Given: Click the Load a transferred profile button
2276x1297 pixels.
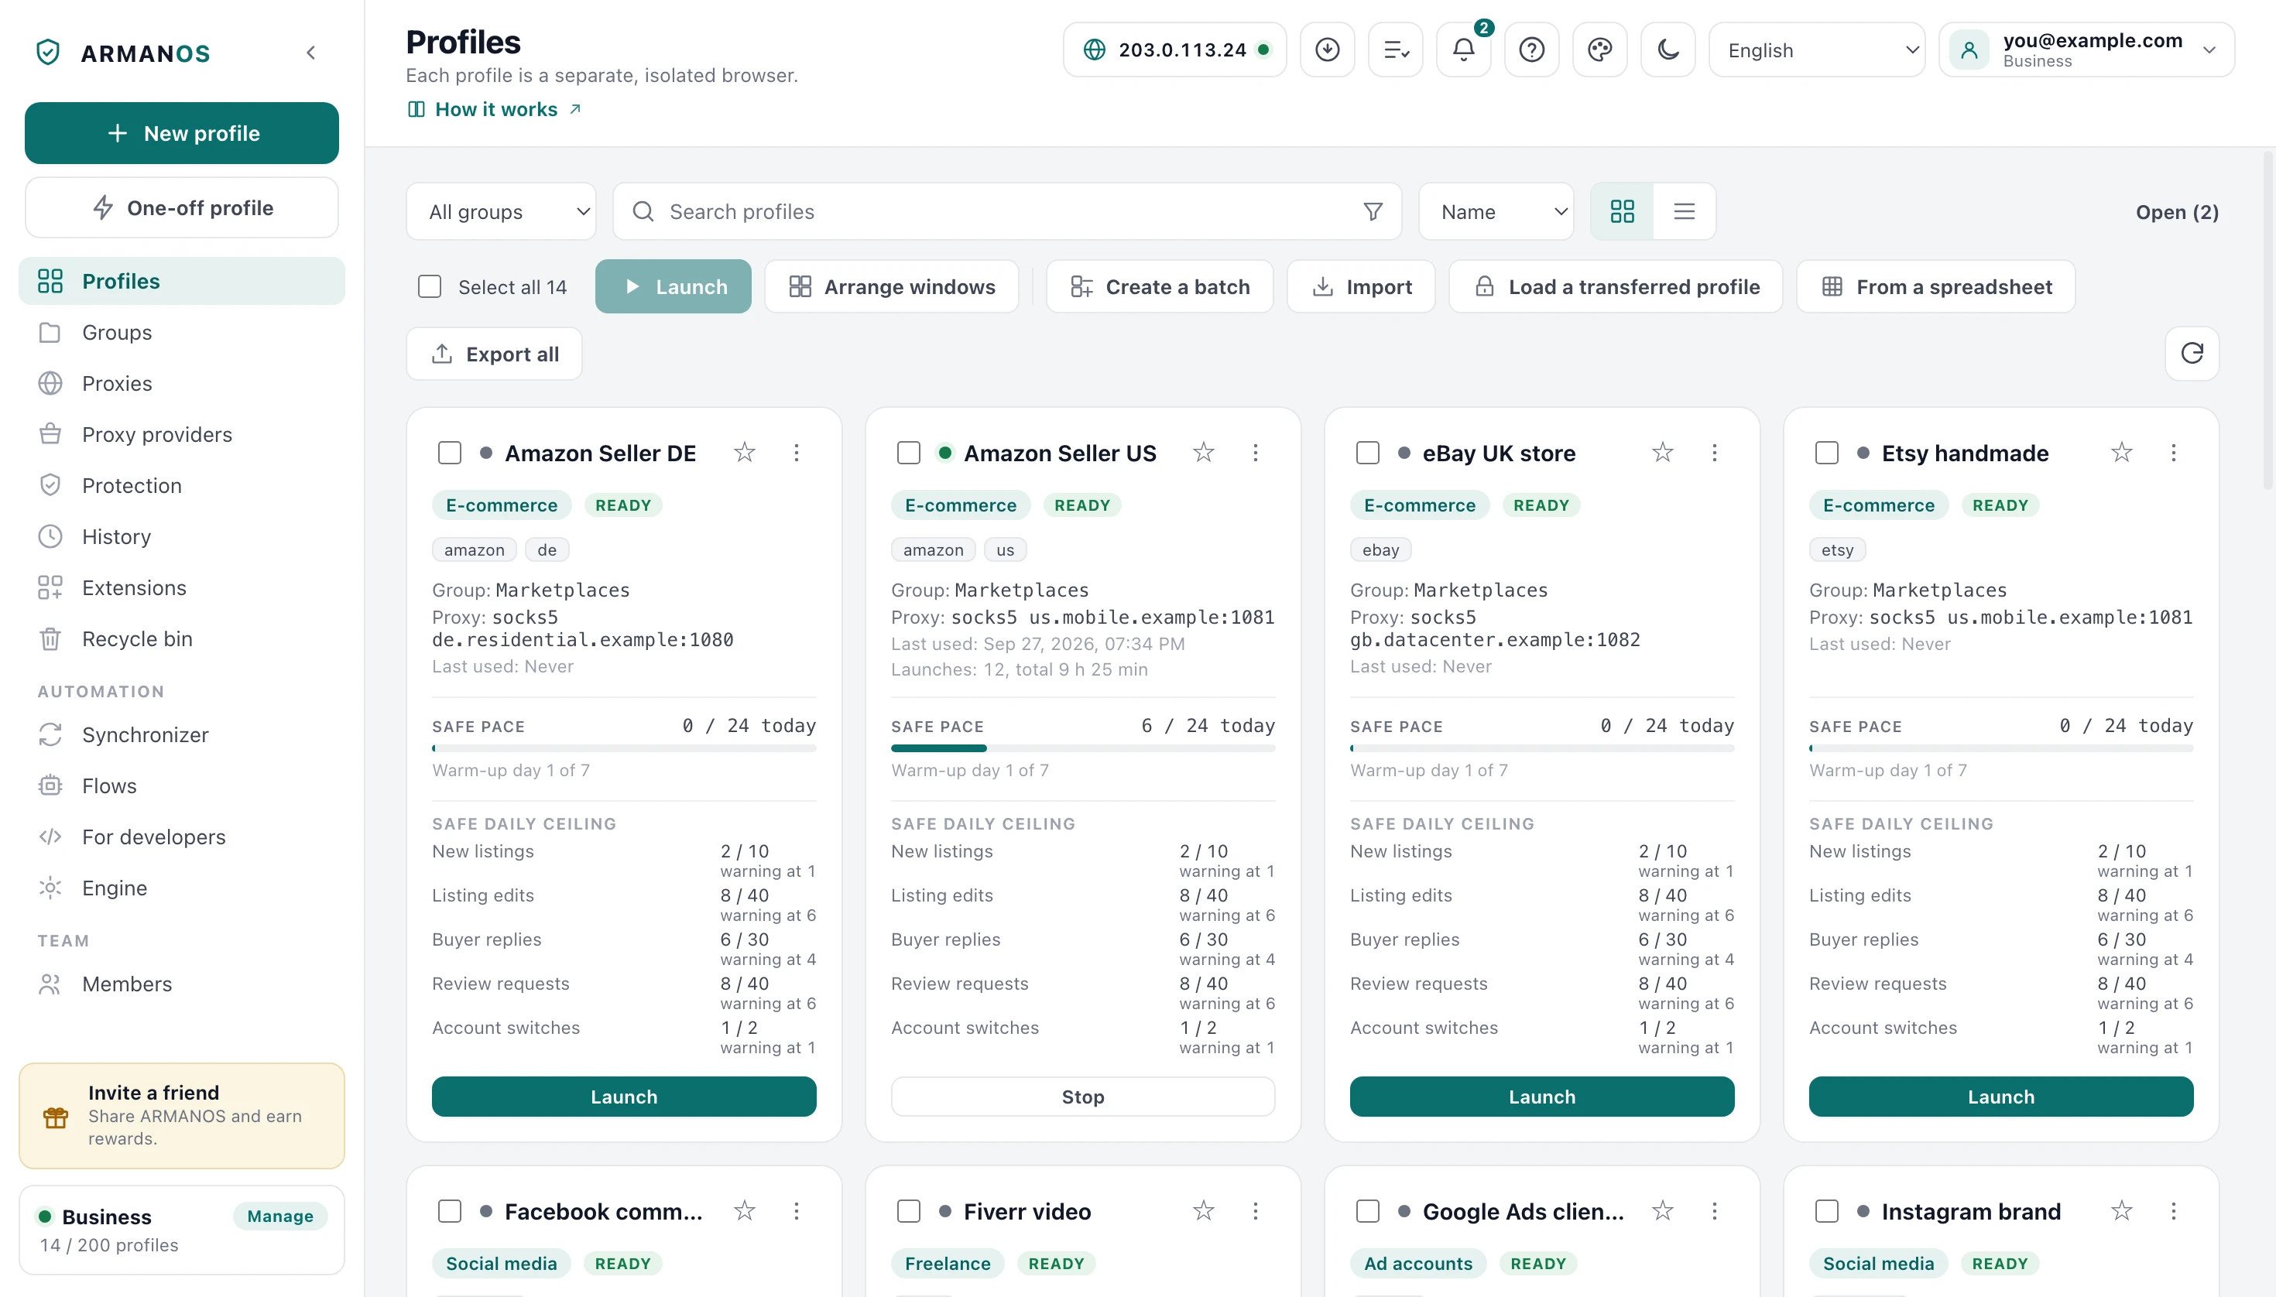Looking at the screenshot, I should point(1616,287).
